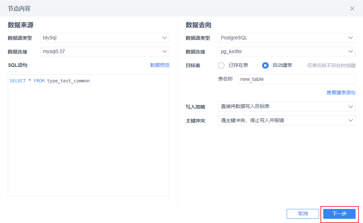Open source 数据源类型 dropdown showing MySql
Image resolution: width=363 pixels, height=223 pixels.
104,38
